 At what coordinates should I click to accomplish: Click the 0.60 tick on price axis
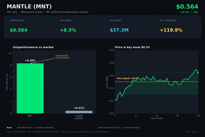[x=111, y=50]
